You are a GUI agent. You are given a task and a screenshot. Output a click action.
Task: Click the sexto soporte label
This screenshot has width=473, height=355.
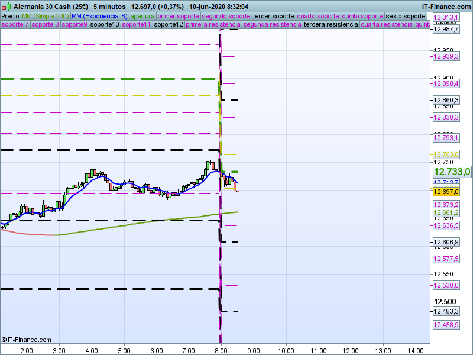(x=406, y=16)
